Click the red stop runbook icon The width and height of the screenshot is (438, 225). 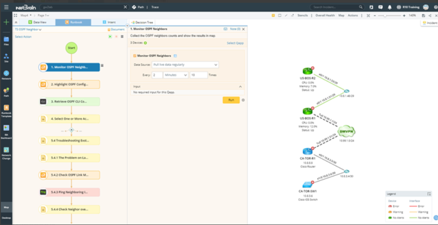point(116,36)
